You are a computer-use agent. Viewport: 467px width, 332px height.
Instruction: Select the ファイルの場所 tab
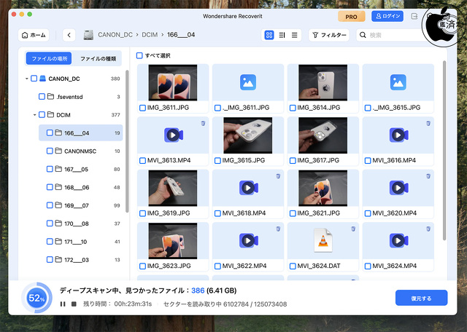click(49, 58)
